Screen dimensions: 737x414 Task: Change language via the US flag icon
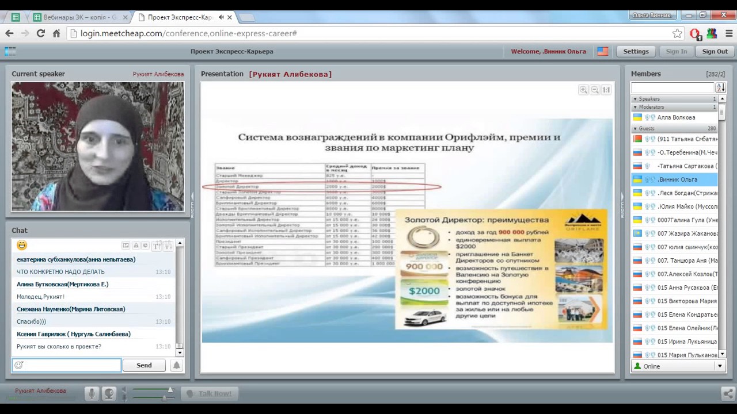click(603, 51)
